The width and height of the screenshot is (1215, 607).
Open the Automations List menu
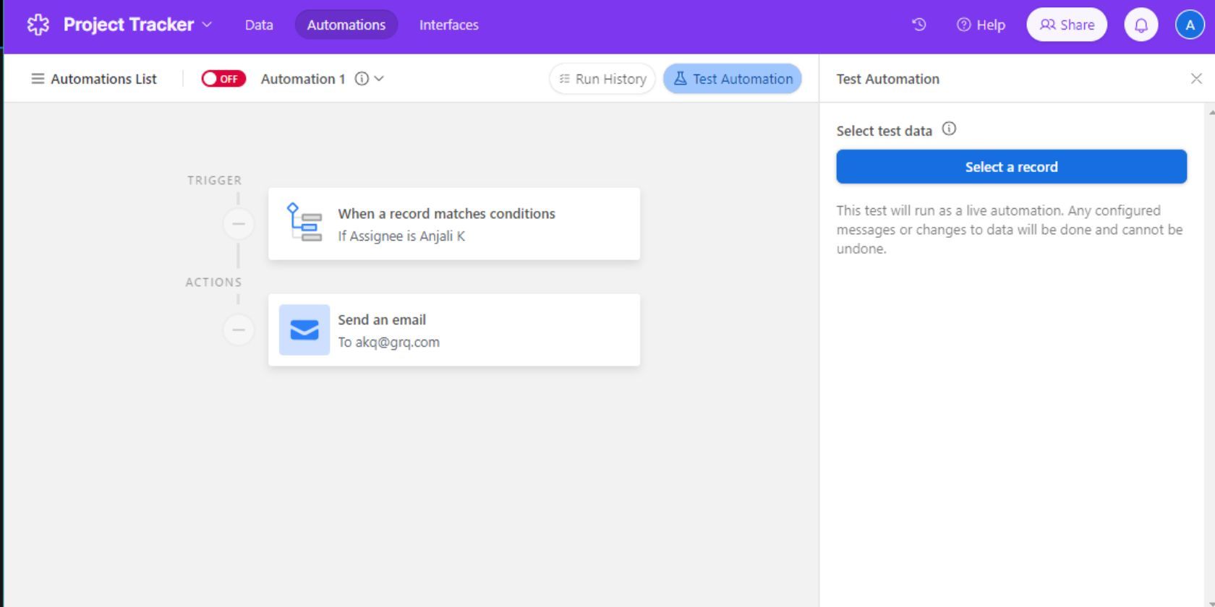94,79
